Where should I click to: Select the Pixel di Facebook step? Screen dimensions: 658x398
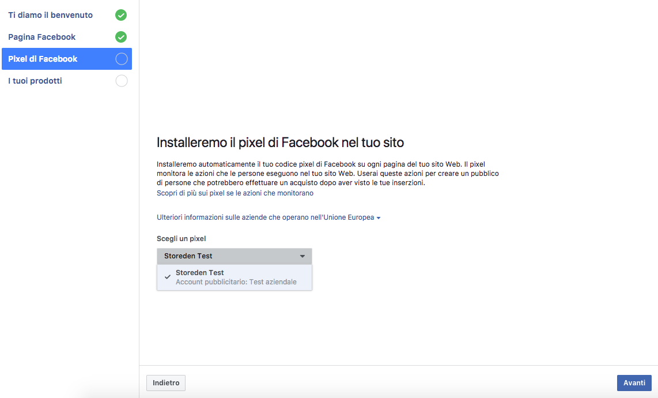click(43, 59)
